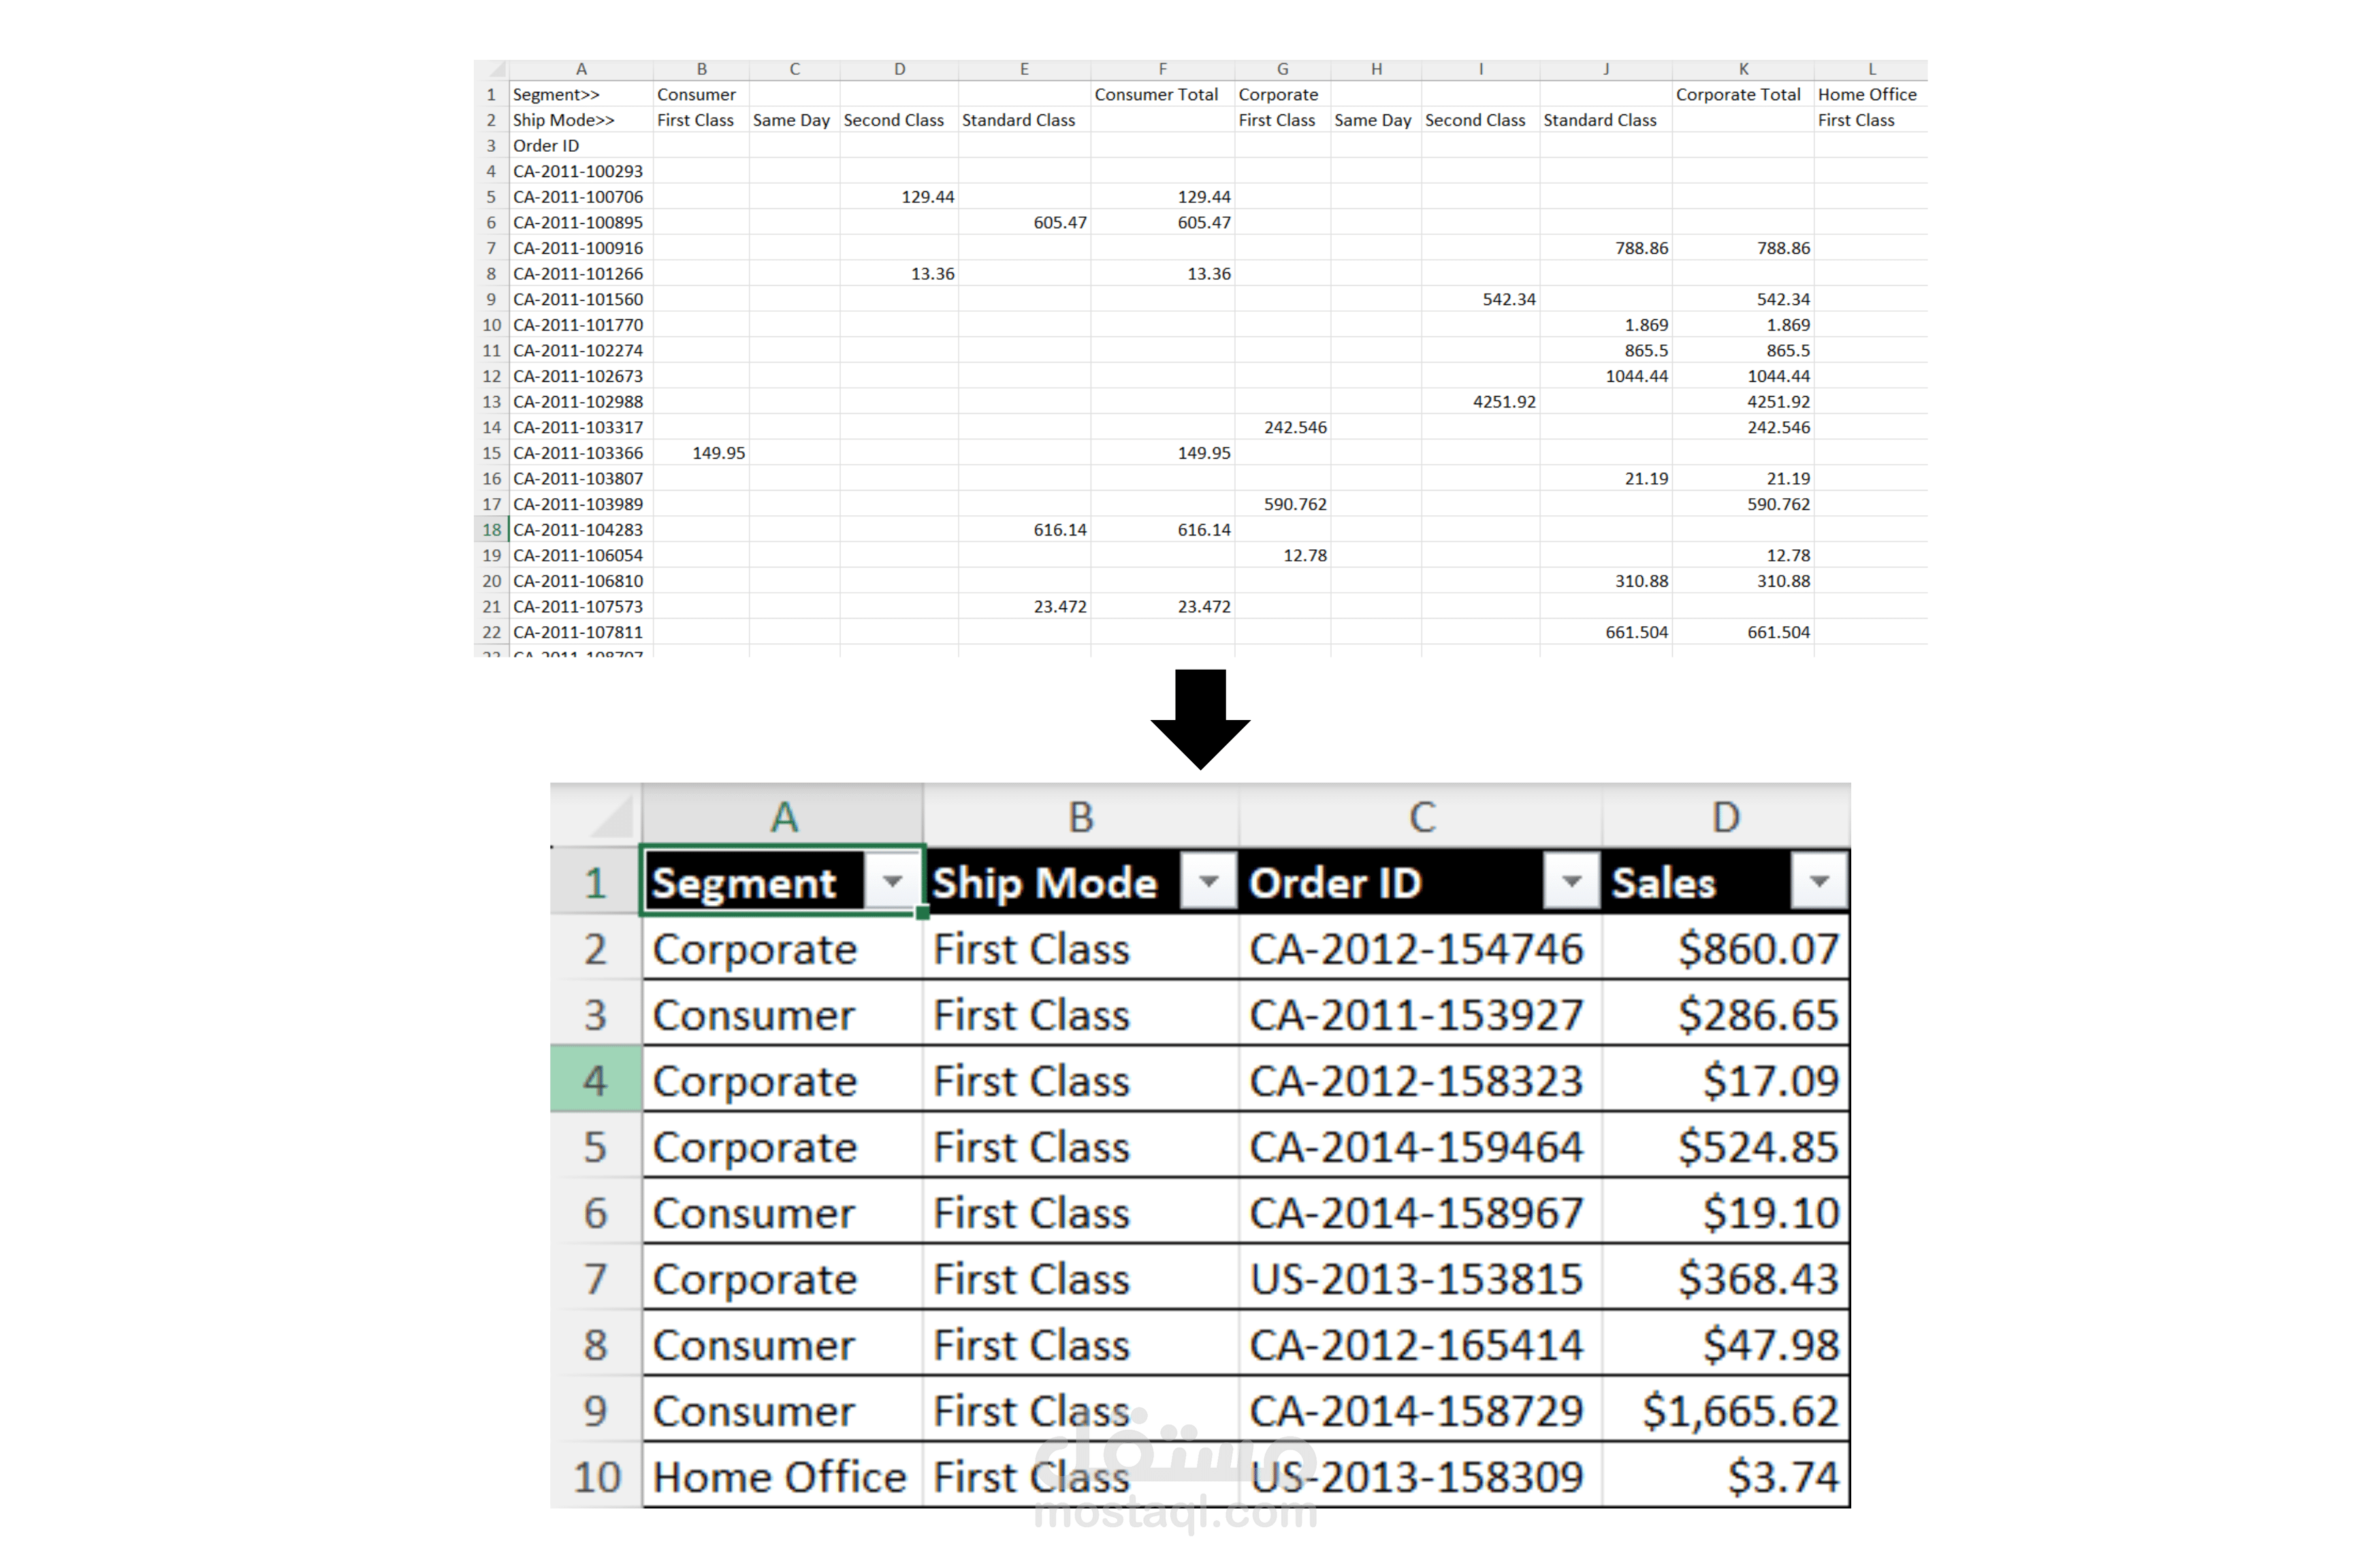Click the Segment>> cell in top sheet
This screenshot has width=2353, height=1568.
580,94
